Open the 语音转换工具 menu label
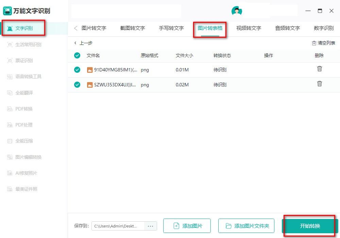 28,76
